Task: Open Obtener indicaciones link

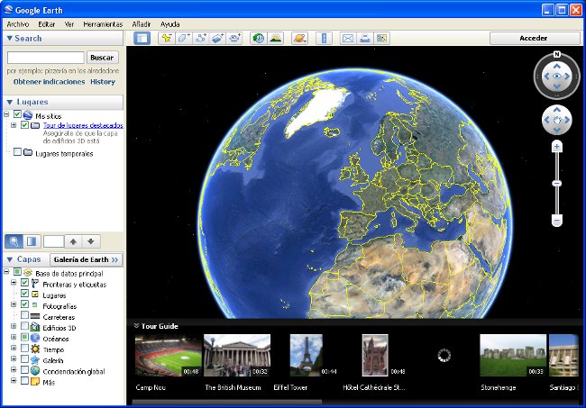Action: pyautogui.click(x=49, y=82)
